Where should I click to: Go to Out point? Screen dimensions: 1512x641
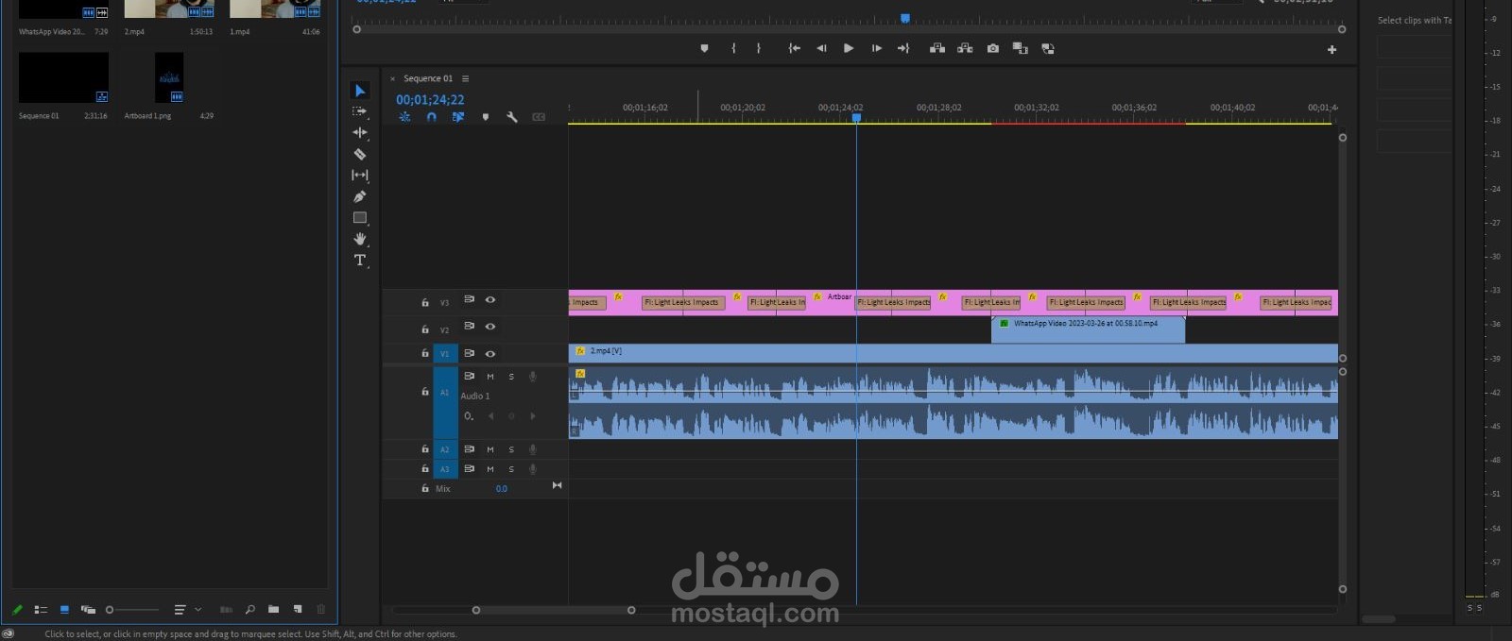coord(903,48)
